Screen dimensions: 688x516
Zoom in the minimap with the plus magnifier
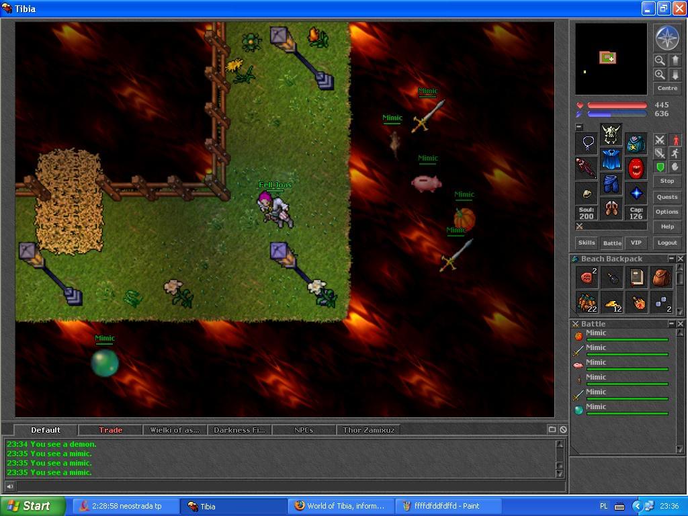point(660,75)
